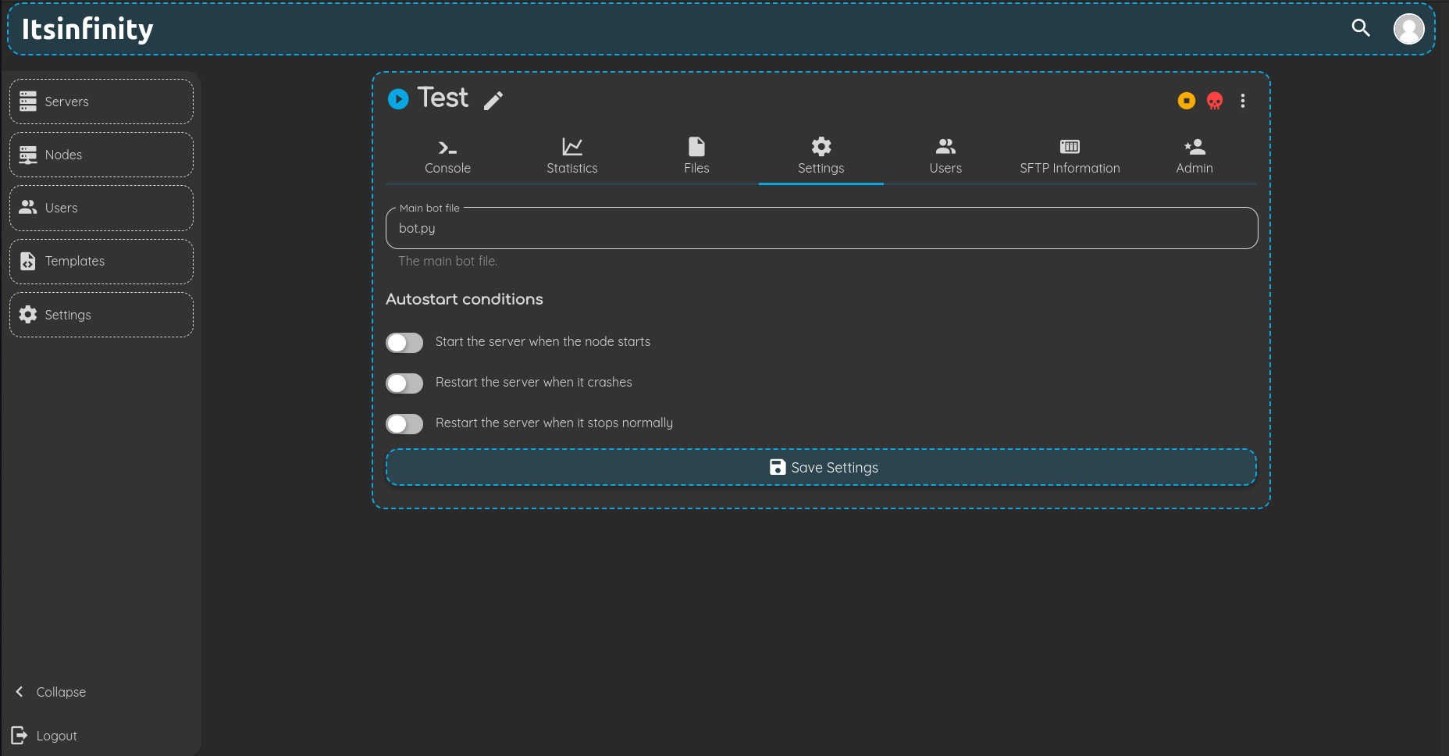Toggle restart the server when it crashes

tap(404, 383)
